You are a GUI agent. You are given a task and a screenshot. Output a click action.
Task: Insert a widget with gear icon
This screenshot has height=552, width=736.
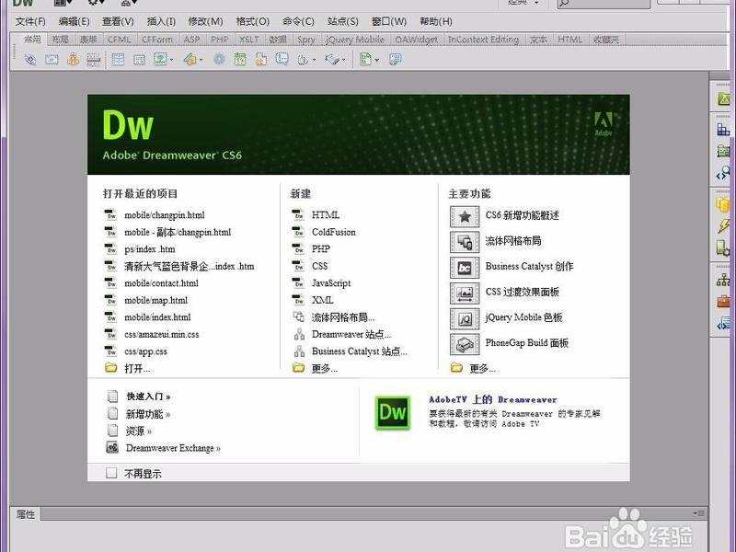[x=219, y=59]
